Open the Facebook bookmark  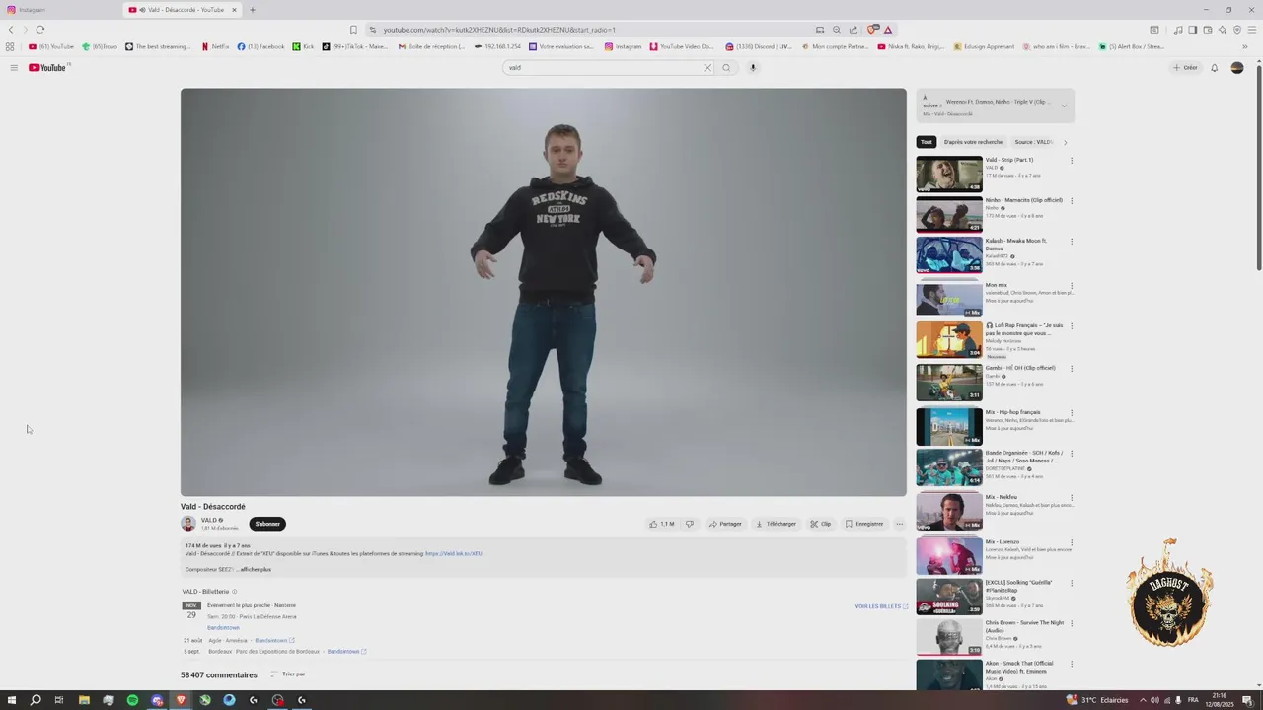pyautogui.click(x=260, y=46)
